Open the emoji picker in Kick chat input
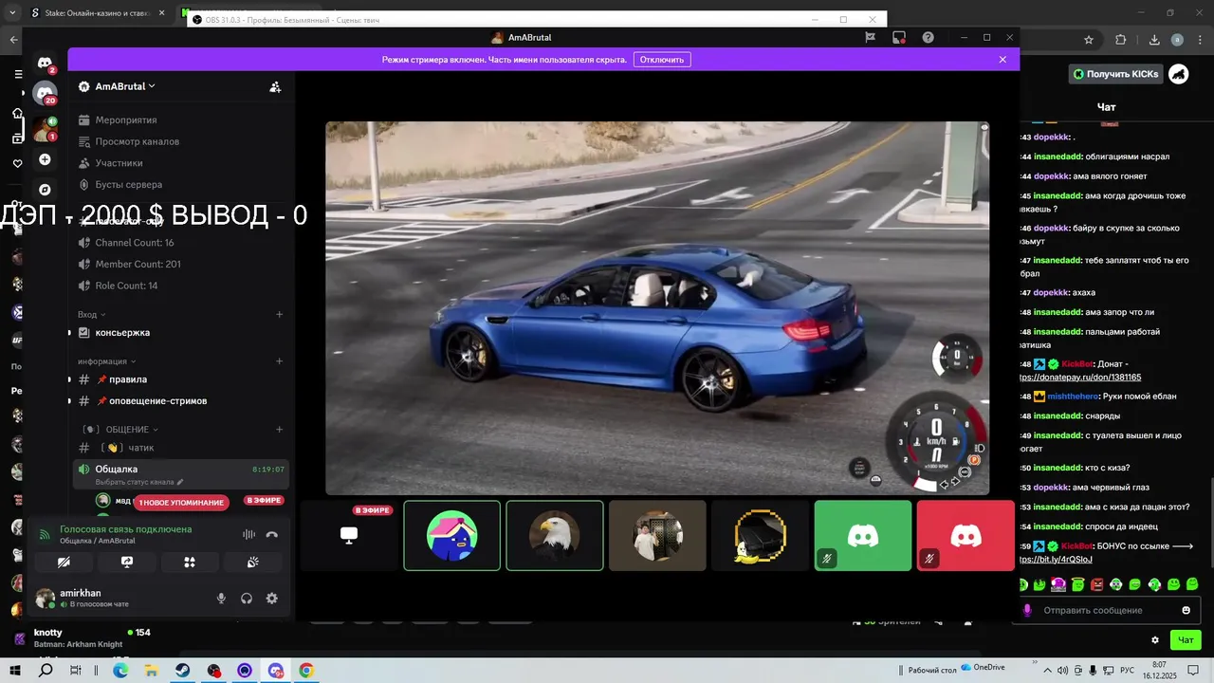1214x683 pixels. click(x=1186, y=610)
